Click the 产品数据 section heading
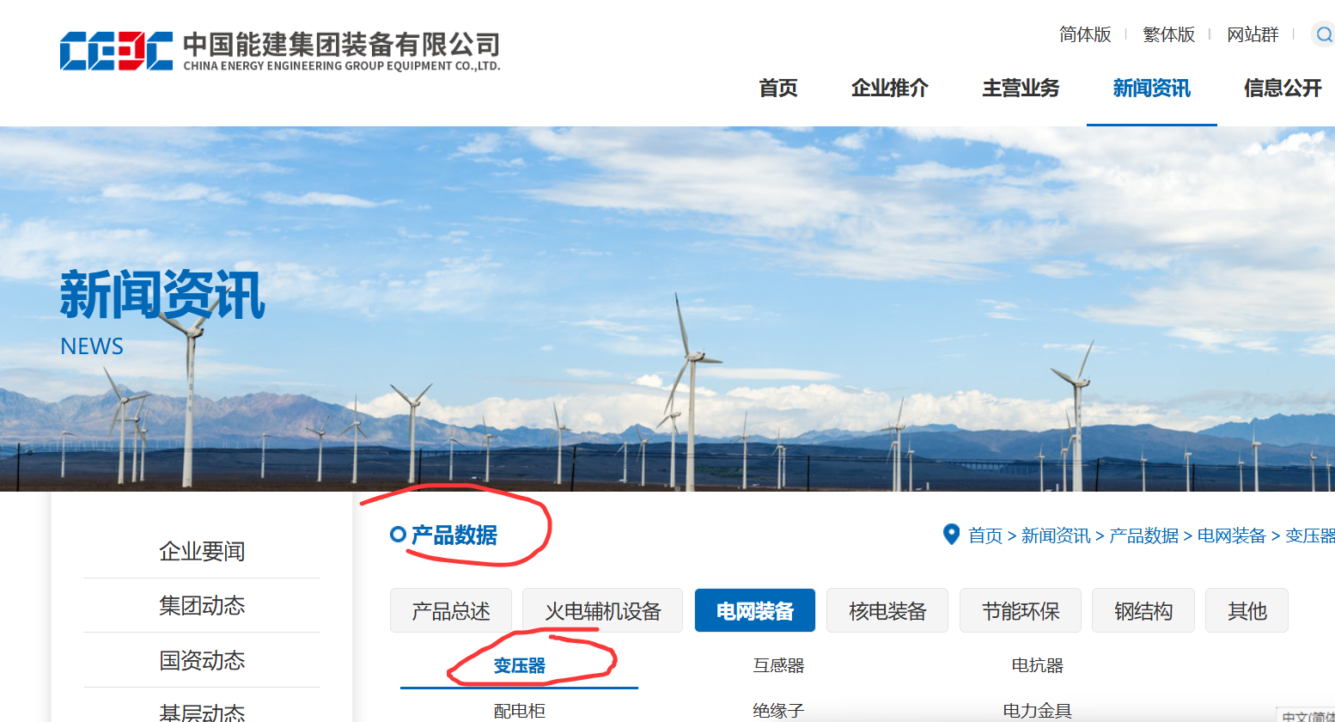The width and height of the screenshot is (1335, 722). tap(454, 535)
